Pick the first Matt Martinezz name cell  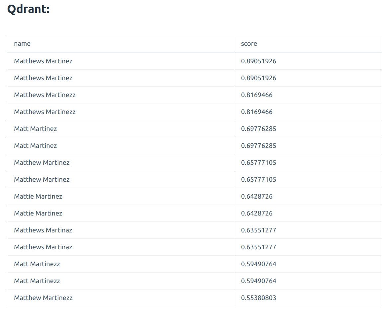click(37, 264)
